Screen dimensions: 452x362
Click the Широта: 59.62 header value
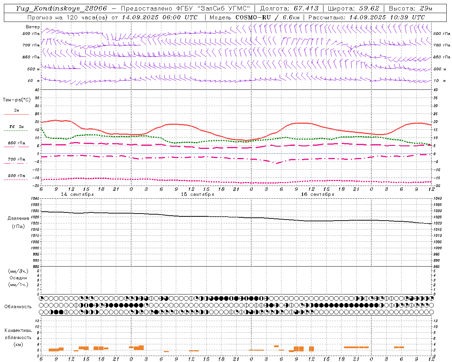[353, 8]
